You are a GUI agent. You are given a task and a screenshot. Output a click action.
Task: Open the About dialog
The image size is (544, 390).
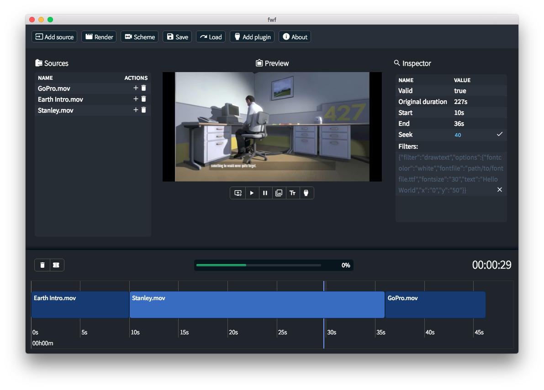coord(295,37)
